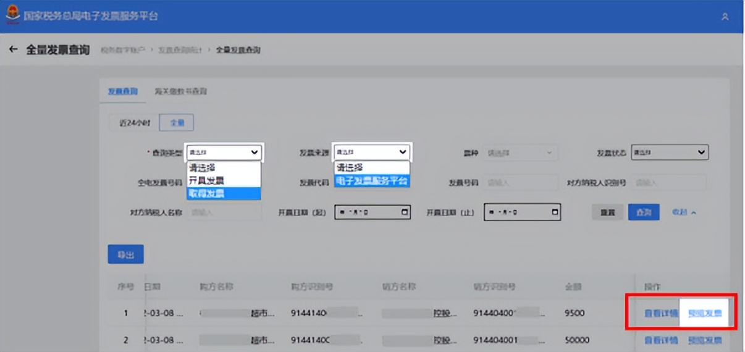
Task: Click the 开票日期(起) date field
Action: click(372, 212)
